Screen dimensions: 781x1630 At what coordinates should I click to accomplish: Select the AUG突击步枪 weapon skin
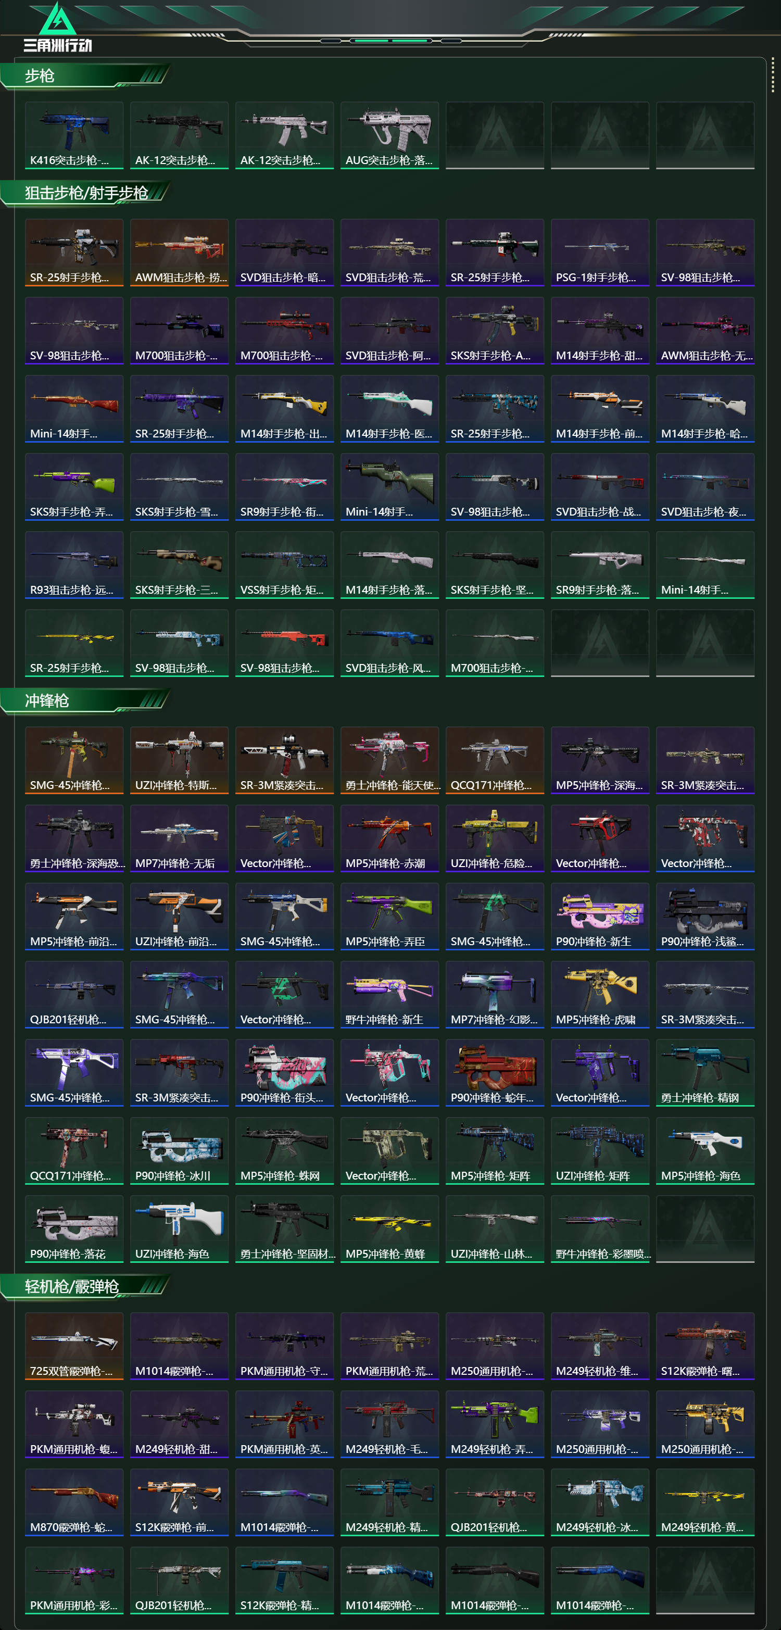click(x=389, y=135)
